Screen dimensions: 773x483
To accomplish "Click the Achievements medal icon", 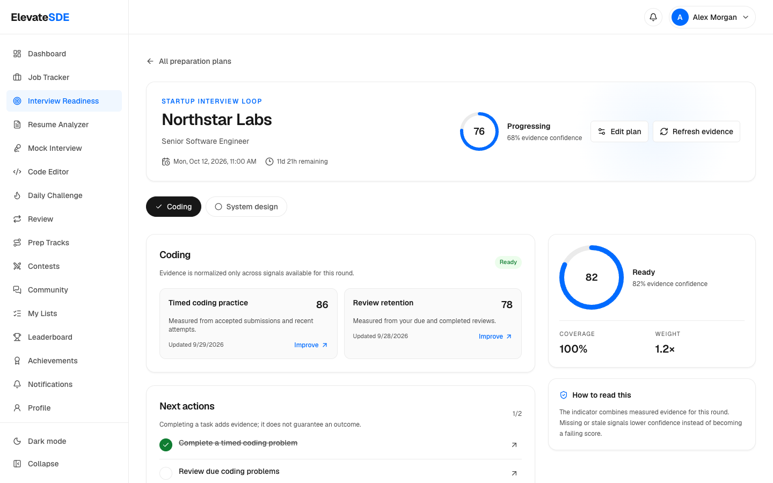I will coord(17,361).
